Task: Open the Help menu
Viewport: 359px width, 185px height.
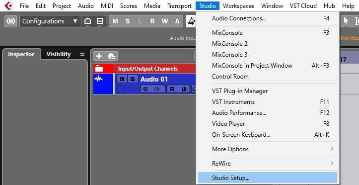Action: click(348, 6)
